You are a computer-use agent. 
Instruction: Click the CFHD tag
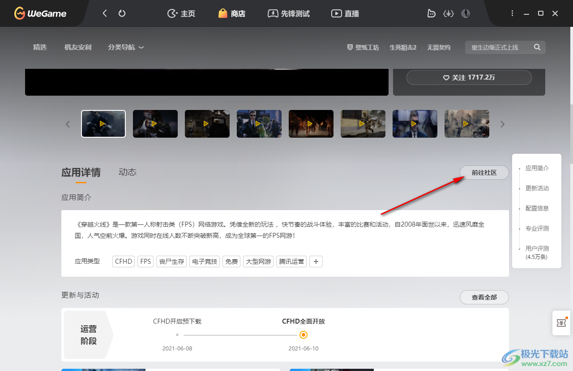(124, 261)
